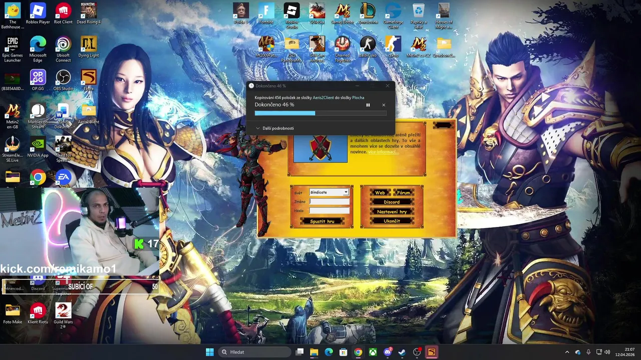Open Samej Botter desktop icon
The height and width of the screenshot is (360, 641).
[343, 14]
